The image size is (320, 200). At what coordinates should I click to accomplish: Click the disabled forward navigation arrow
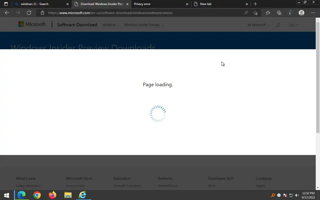pyautogui.click(x=18, y=13)
